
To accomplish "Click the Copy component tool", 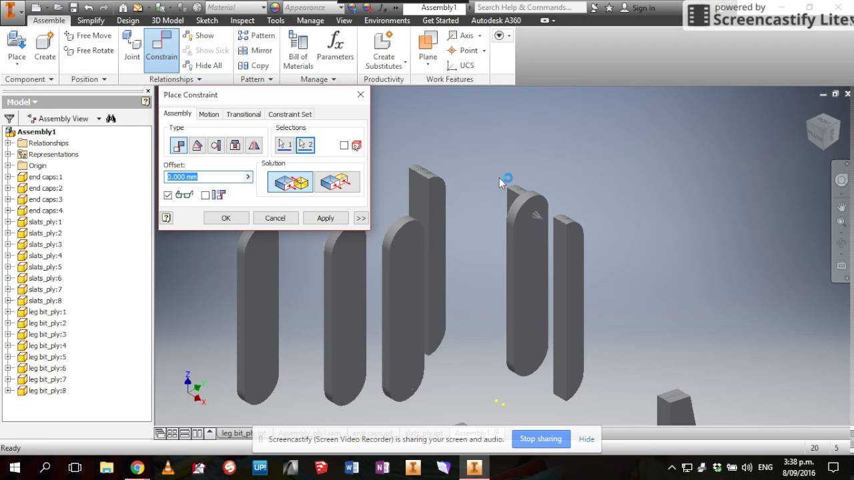I will click(254, 65).
